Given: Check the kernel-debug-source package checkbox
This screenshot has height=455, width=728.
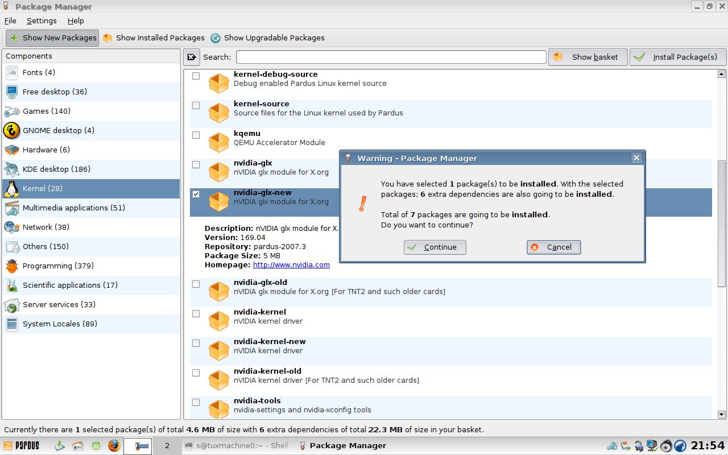Looking at the screenshot, I should click(196, 76).
